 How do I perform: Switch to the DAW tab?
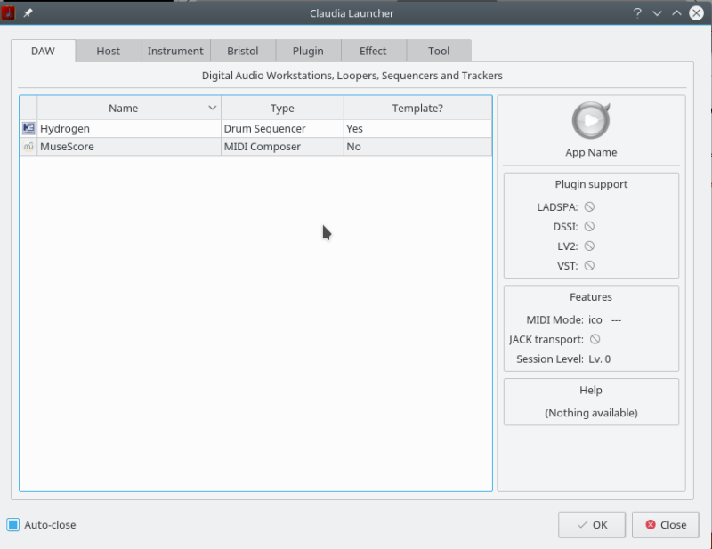coord(43,51)
